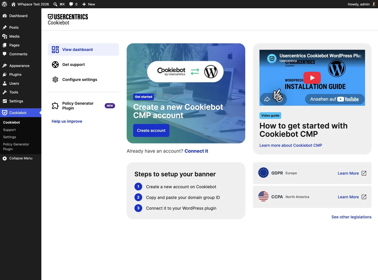Select the View dashboard tab
Viewport: 378px width, 280px height.
[83, 50]
